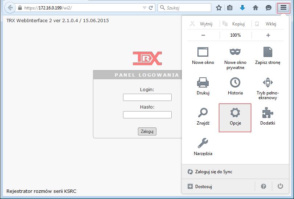294x199 pixels.
Task: Click the Login input field
Action: point(147,97)
